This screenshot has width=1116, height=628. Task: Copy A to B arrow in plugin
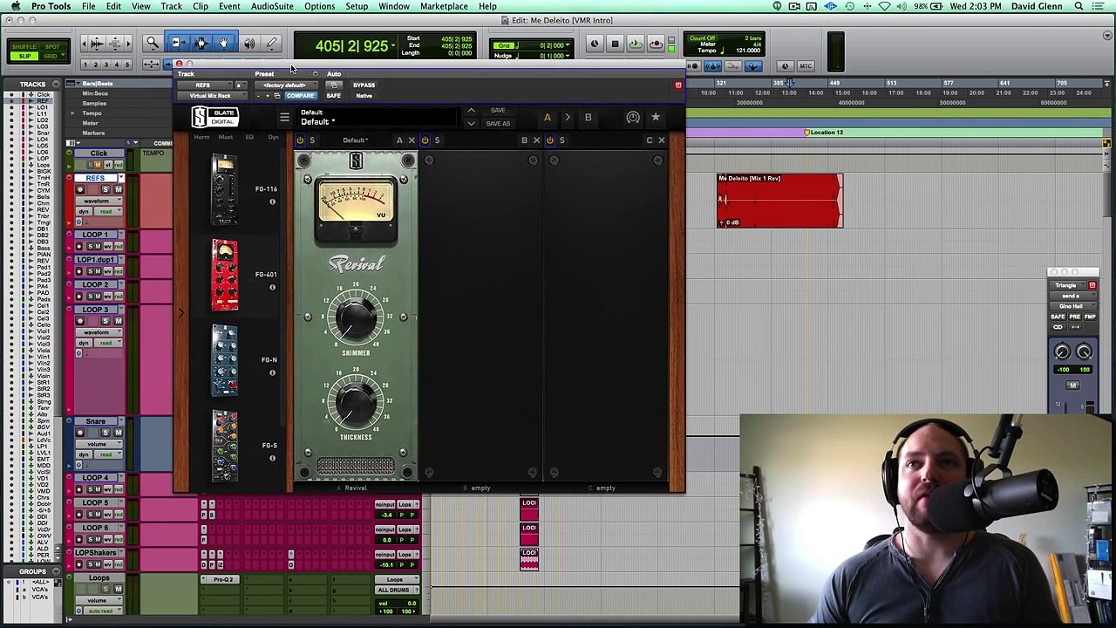click(568, 117)
